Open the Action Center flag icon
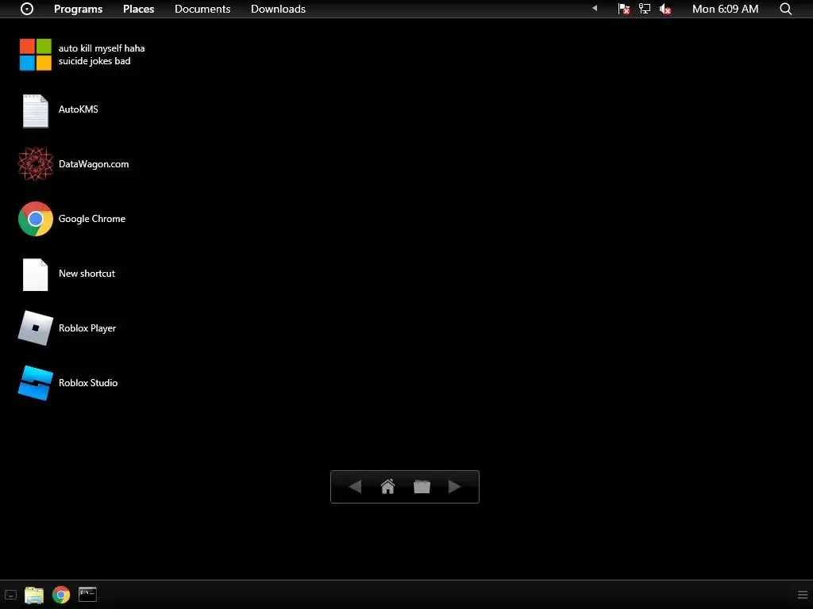Screen dimensions: 813x609 tap(624, 9)
